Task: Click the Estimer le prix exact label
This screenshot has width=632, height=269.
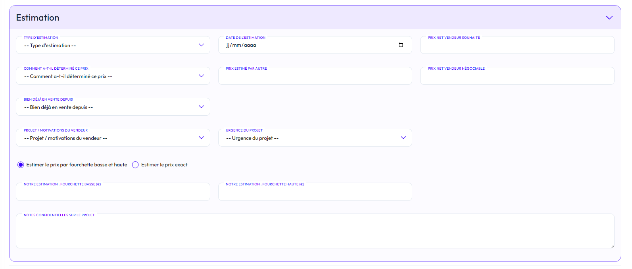Action: 164,165
